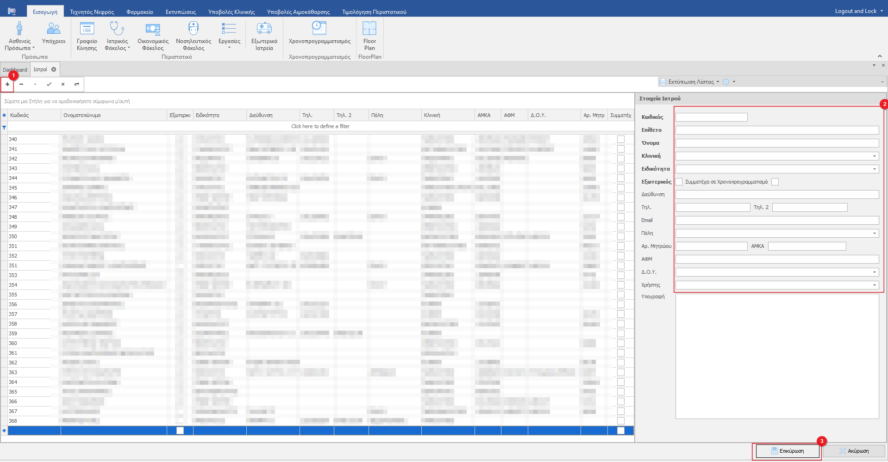The width and height of the screenshot is (888, 462).
Task: Open the Ειδικότητα dropdown list
Action: click(874, 169)
